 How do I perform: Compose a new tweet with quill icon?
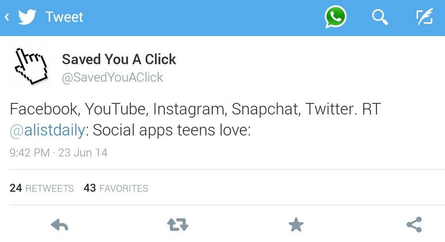(x=425, y=17)
